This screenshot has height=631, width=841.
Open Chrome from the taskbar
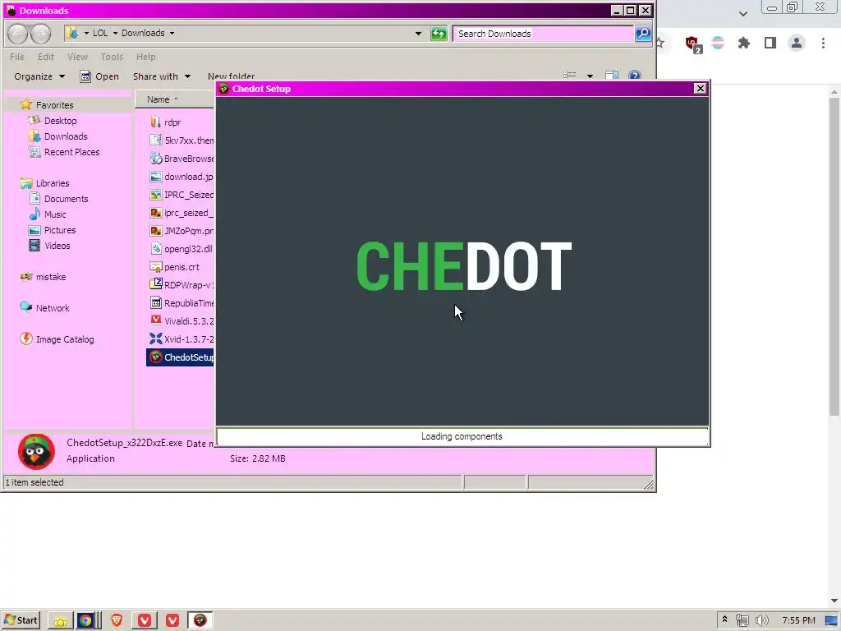(x=85, y=620)
